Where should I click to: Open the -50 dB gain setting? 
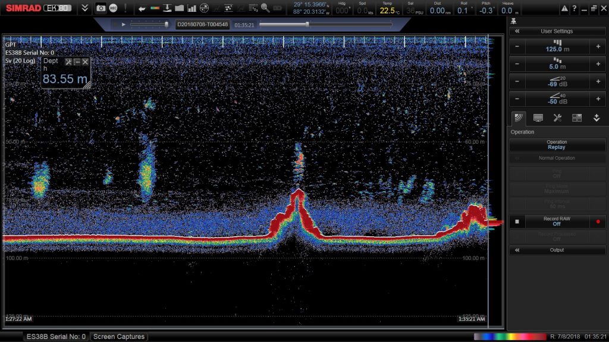557,99
